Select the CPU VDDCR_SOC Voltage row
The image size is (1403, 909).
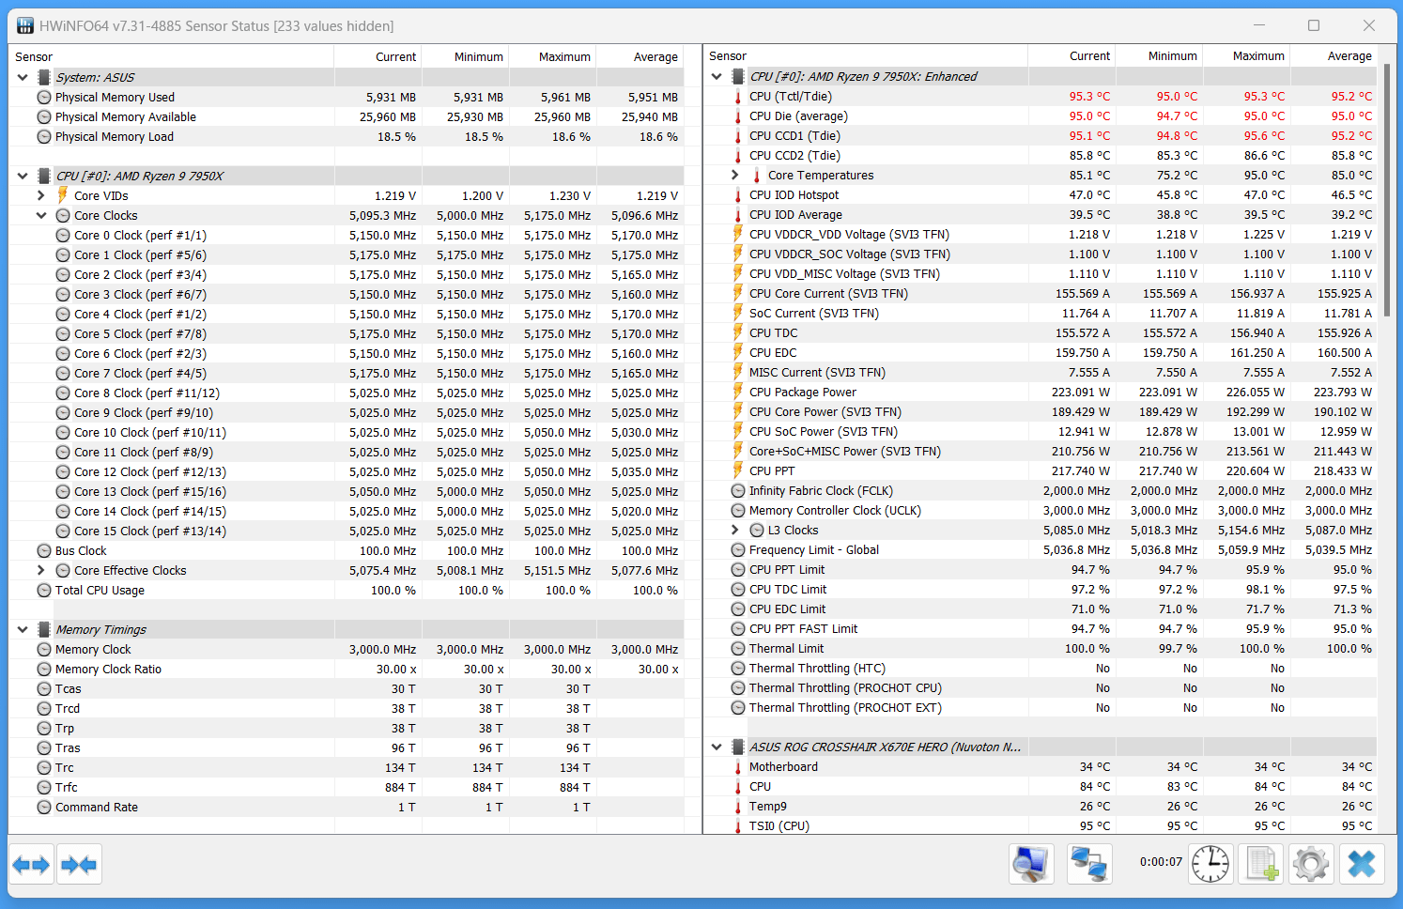click(1041, 254)
